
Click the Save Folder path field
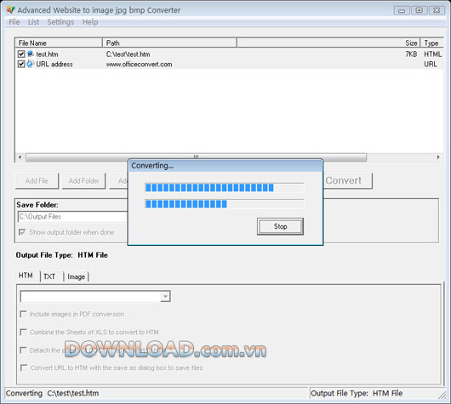pyautogui.click(x=72, y=217)
